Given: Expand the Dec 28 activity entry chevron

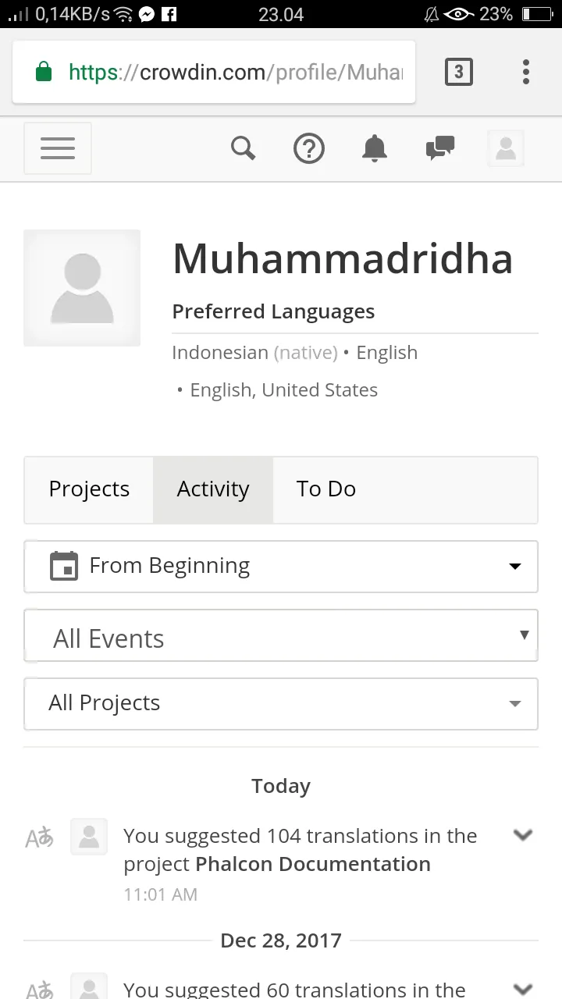Looking at the screenshot, I should (522, 988).
